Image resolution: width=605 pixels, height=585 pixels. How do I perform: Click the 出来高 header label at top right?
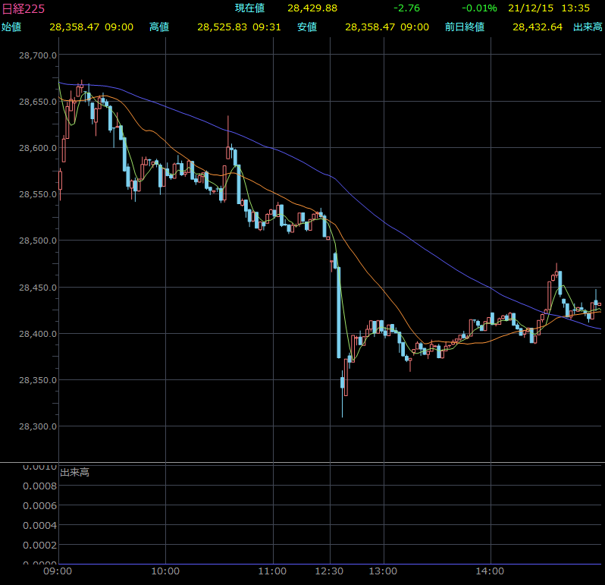(x=588, y=27)
